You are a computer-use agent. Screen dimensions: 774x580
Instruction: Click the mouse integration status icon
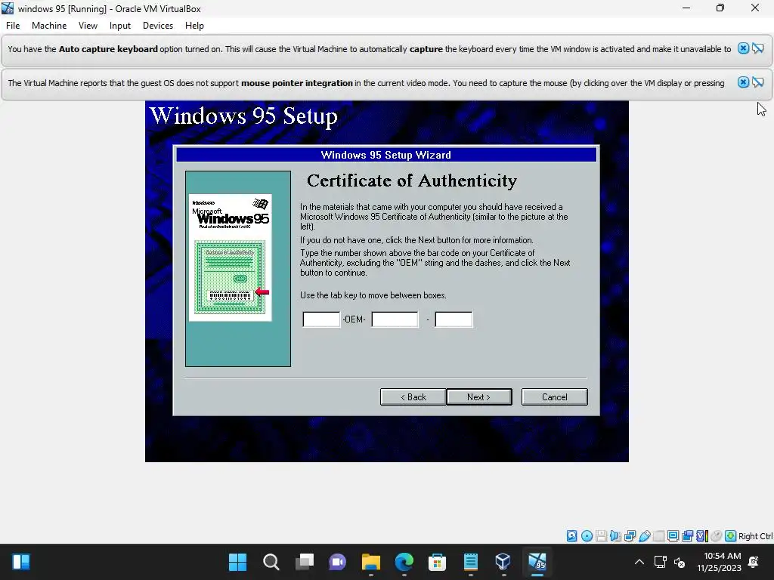(717, 536)
